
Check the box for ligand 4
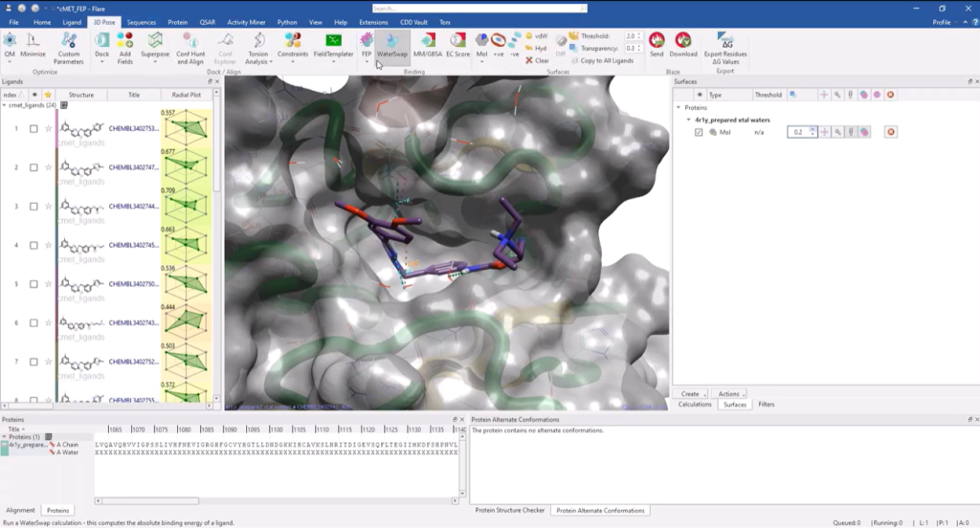tap(33, 245)
